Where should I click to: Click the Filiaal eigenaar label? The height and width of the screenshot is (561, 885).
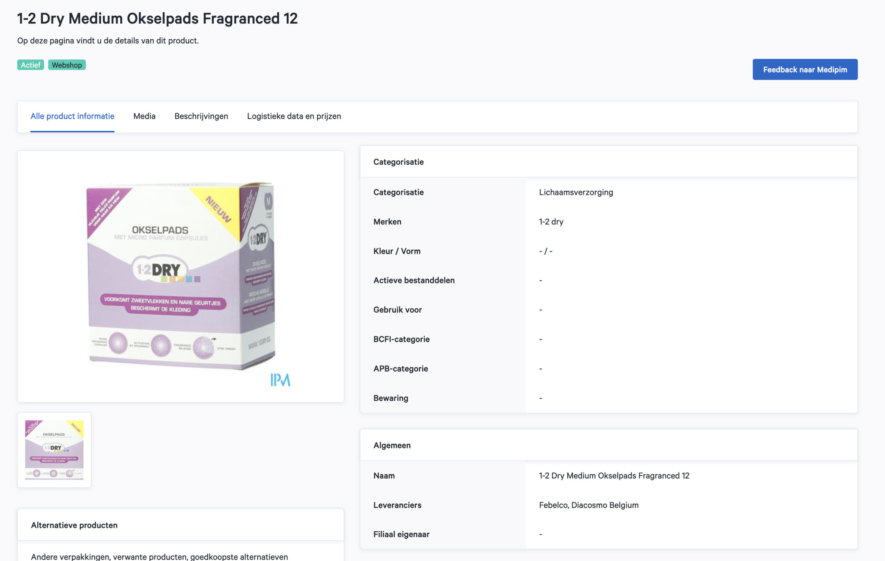[401, 534]
